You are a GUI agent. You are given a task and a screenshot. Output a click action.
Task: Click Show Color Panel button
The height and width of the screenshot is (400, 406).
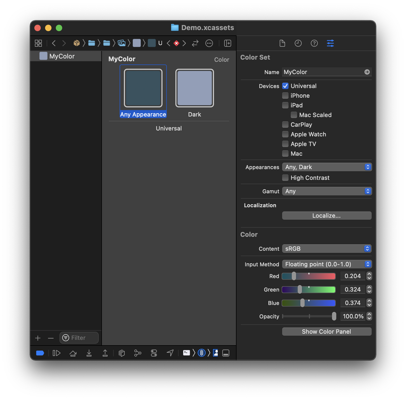pos(327,332)
